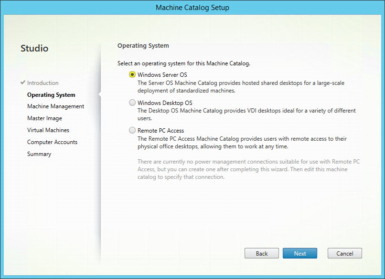This screenshot has height=279, width=385.
Task: Jump to the Master Image step
Action: [44, 118]
